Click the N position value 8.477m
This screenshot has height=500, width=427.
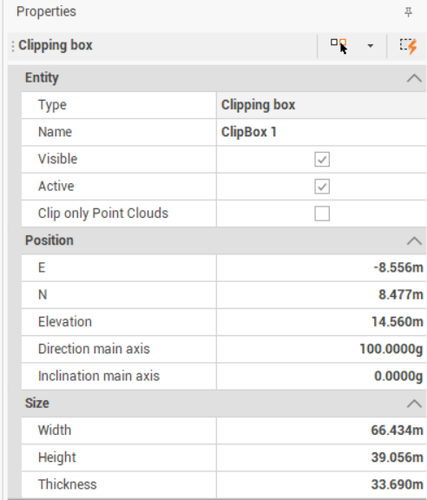[x=321, y=294]
